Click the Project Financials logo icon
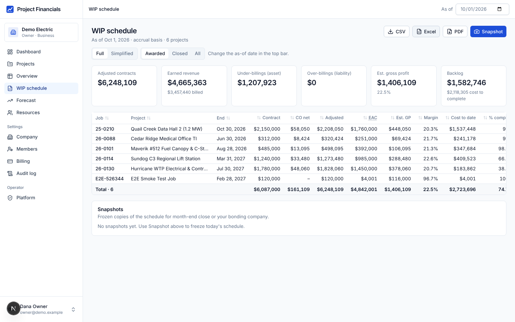515x322 pixels. 10,9
